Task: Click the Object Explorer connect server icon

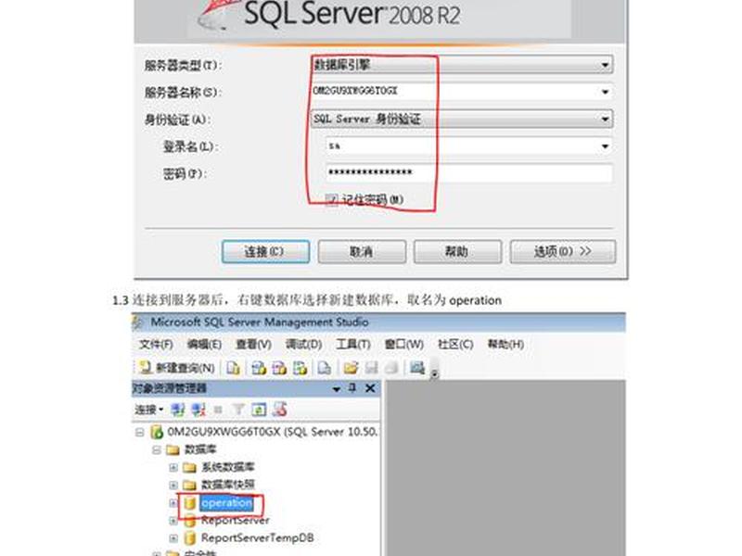Action: click(178, 410)
